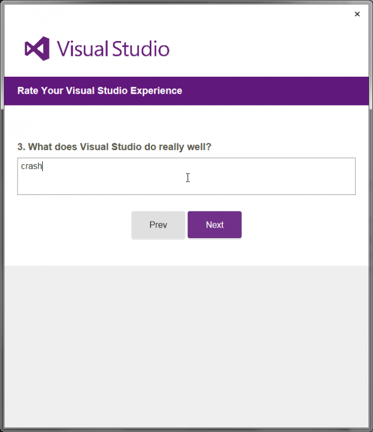Focus the answer text box containing 'crash'
The image size is (373, 432).
click(186, 176)
